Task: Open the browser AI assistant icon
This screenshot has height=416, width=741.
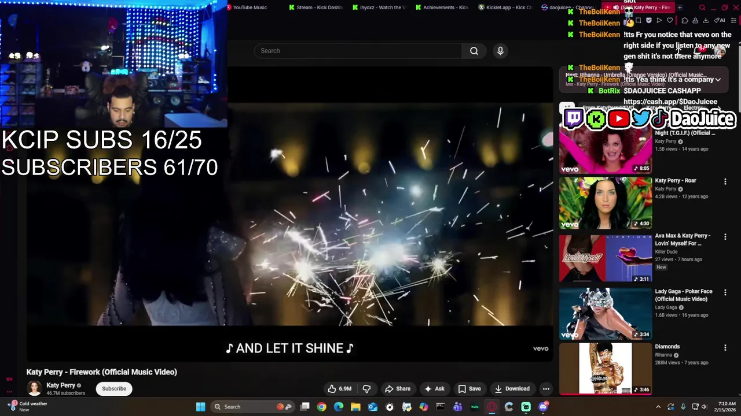Action: coord(720,20)
